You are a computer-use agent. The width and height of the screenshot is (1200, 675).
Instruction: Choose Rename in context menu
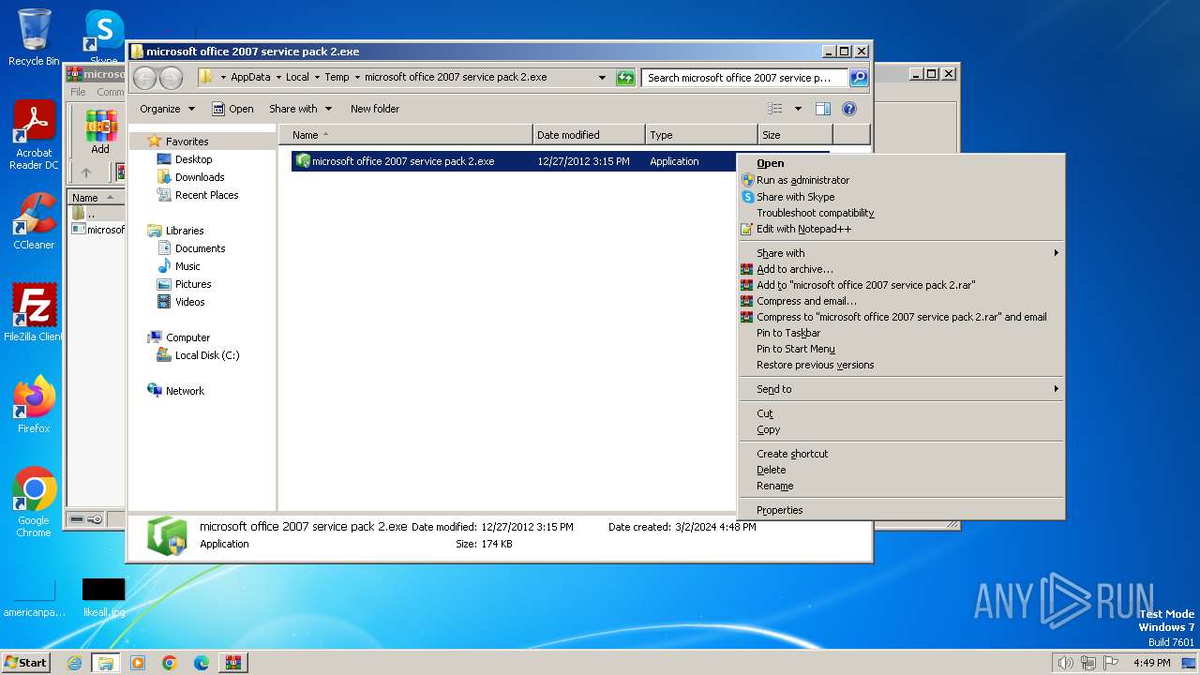point(901,486)
